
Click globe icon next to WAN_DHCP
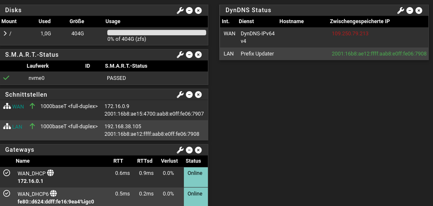[x=50, y=173]
